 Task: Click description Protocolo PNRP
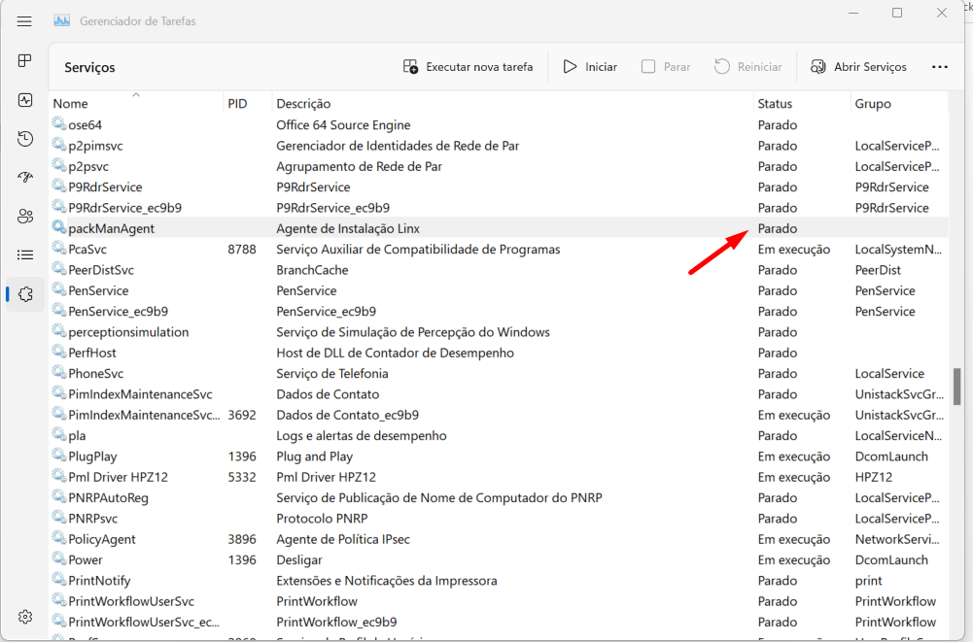click(x=322, y=519)
